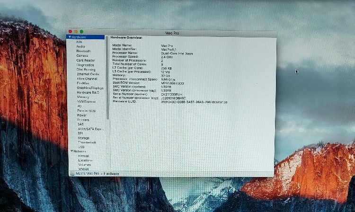Click Quad-Core Intel Xeon processor name
This screenshot has height=212, width=355.
tap(177, 53)
